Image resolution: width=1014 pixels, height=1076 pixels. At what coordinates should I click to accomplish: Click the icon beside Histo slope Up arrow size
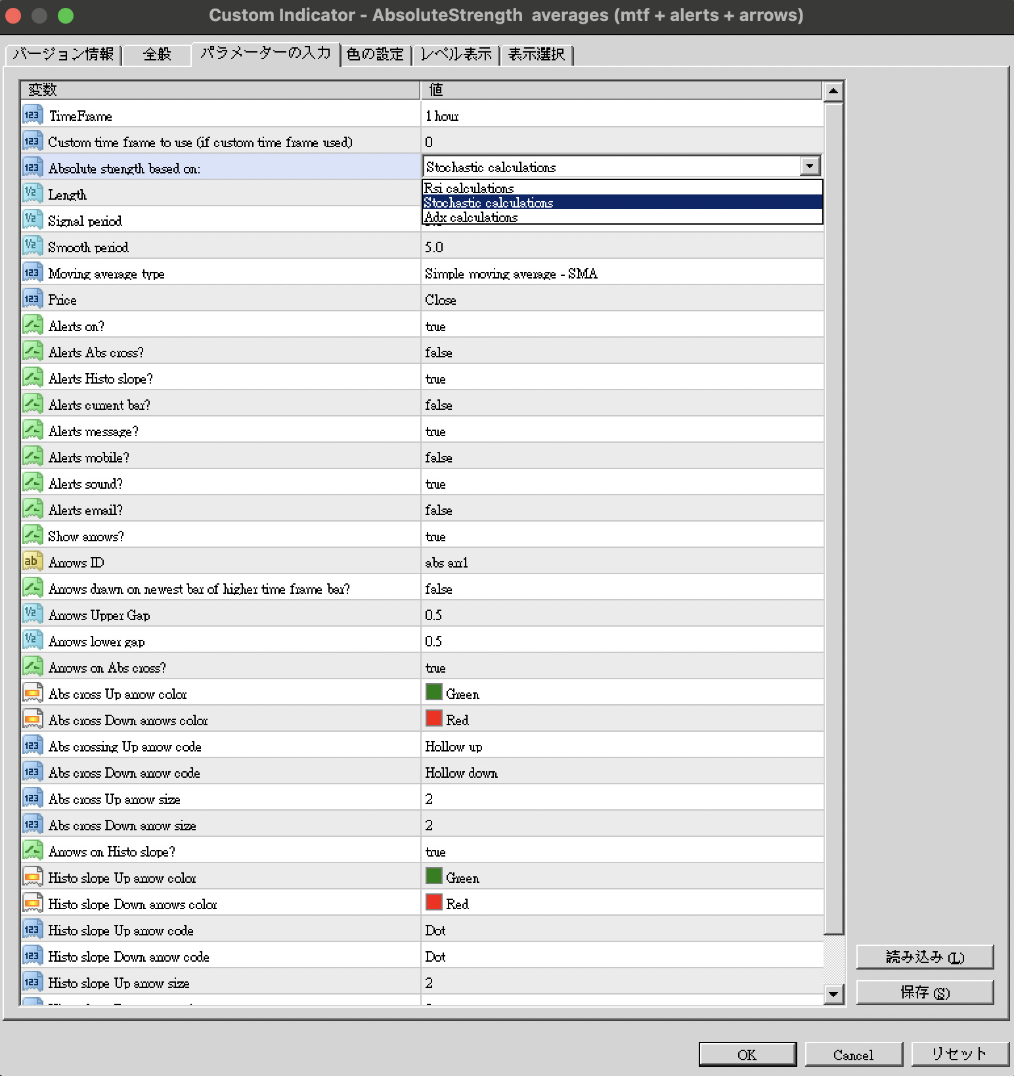(x=32, y=982)
